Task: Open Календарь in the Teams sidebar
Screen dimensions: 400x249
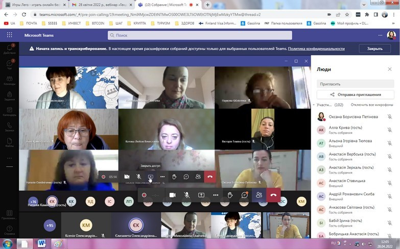Action: (9, 111)
